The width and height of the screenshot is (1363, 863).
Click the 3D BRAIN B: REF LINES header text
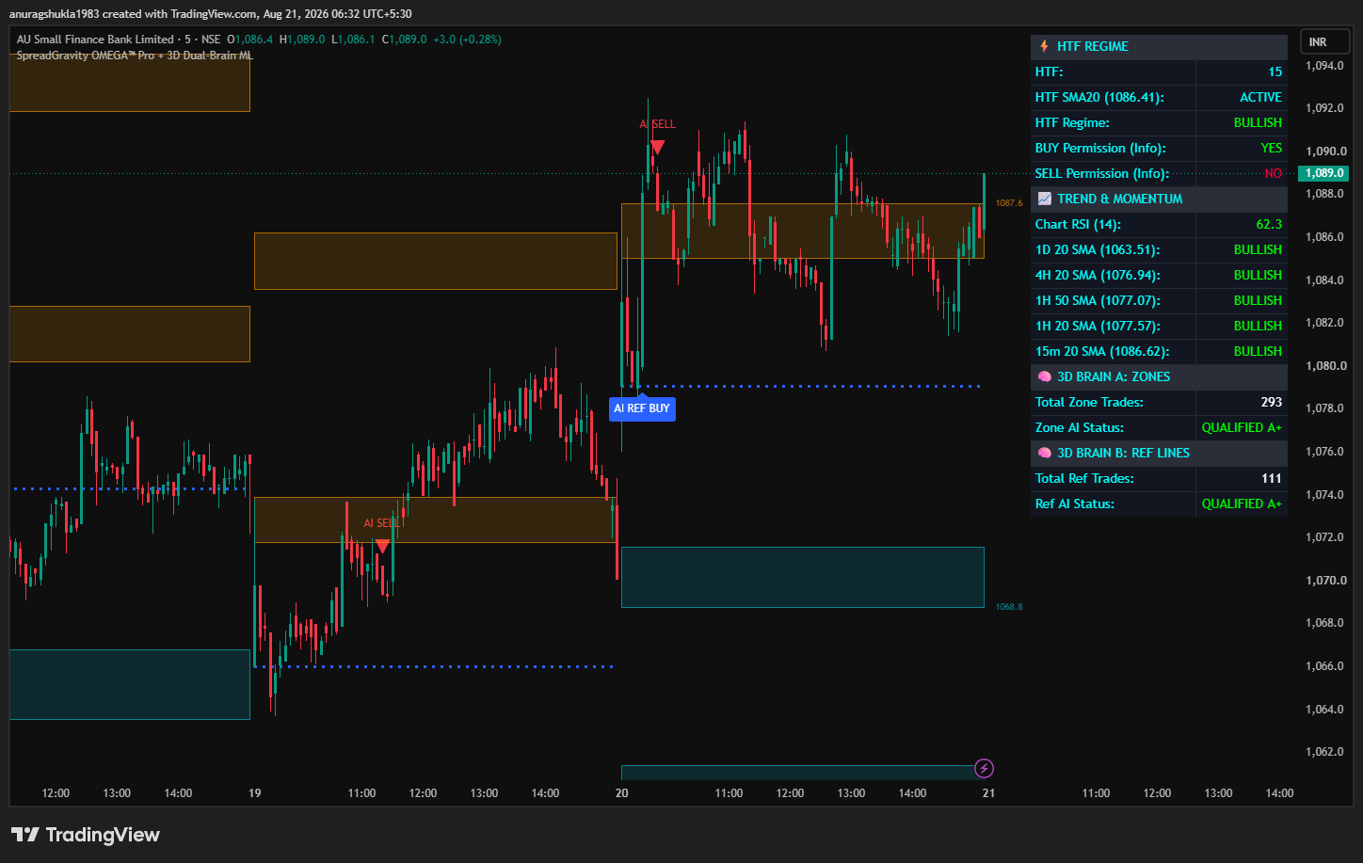point(1123,453)
